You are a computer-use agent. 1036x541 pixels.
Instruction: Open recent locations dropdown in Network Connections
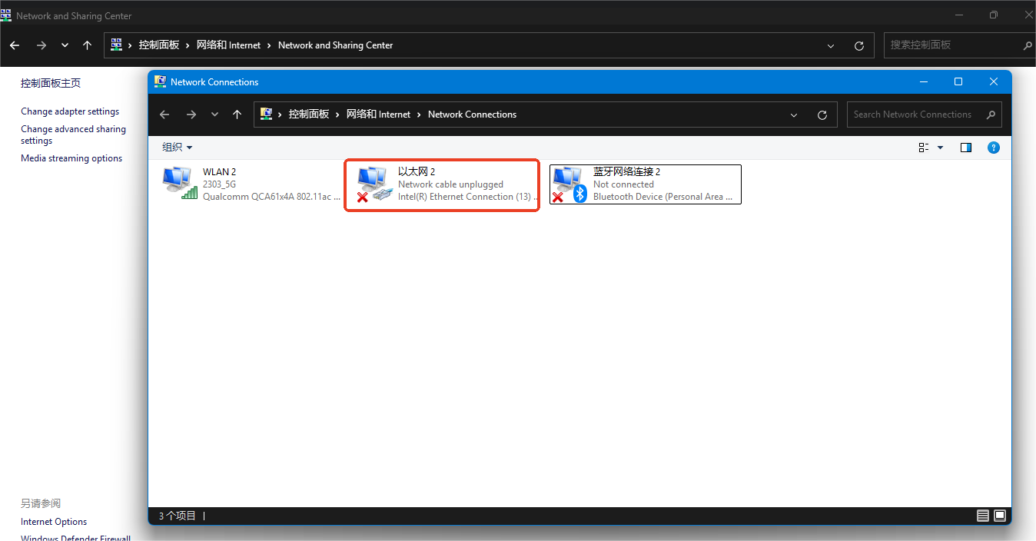(214, 115)
